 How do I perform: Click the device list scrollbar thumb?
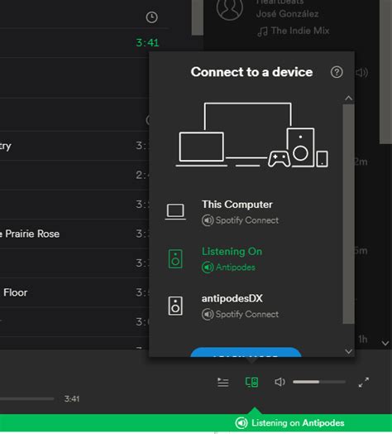(349, 214)
